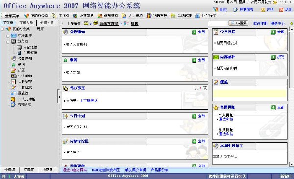Screen dimensions: 294x179
Task: Click 全部 link in 今日计划 panel
Action: 202,116
